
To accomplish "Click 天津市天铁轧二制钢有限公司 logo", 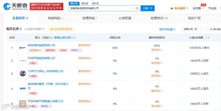I will pyautogui.click(x=23, y=74).
